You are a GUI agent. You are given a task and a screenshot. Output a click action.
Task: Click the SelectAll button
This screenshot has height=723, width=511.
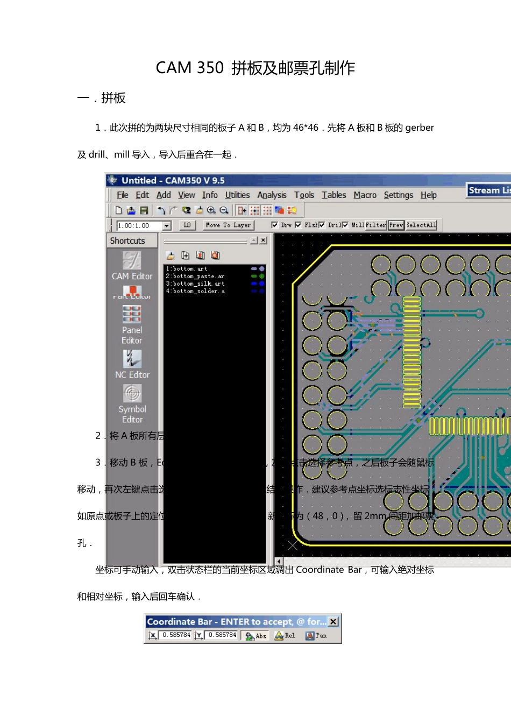(x=421, y=225)
